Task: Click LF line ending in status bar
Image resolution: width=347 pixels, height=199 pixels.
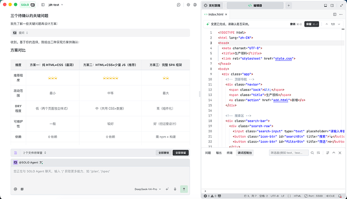Action: coord(283,196)
